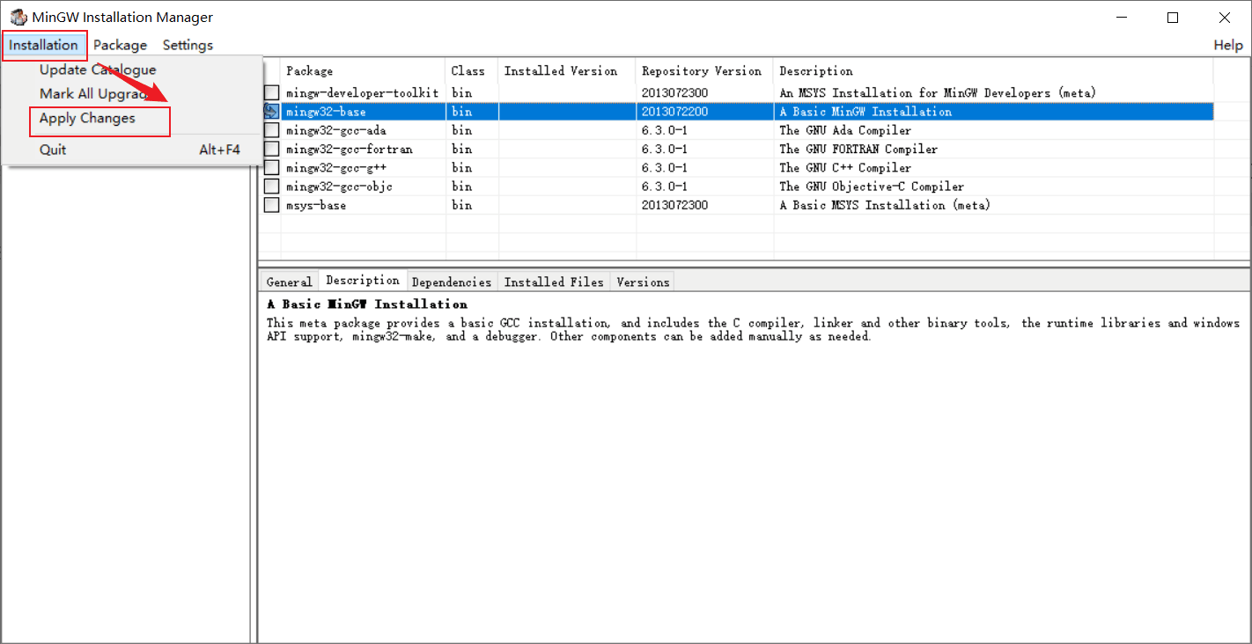
Task: Select the mingw32-gcc-fortran package name
Action: 349,149
